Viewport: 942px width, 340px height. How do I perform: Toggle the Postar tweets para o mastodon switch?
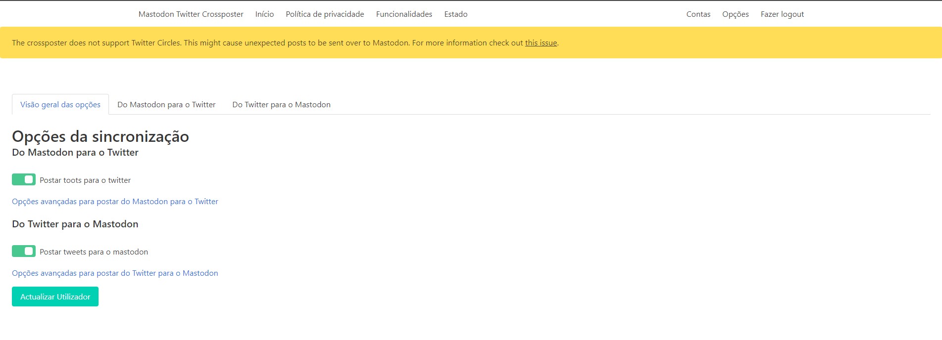[x=24, y=251]
